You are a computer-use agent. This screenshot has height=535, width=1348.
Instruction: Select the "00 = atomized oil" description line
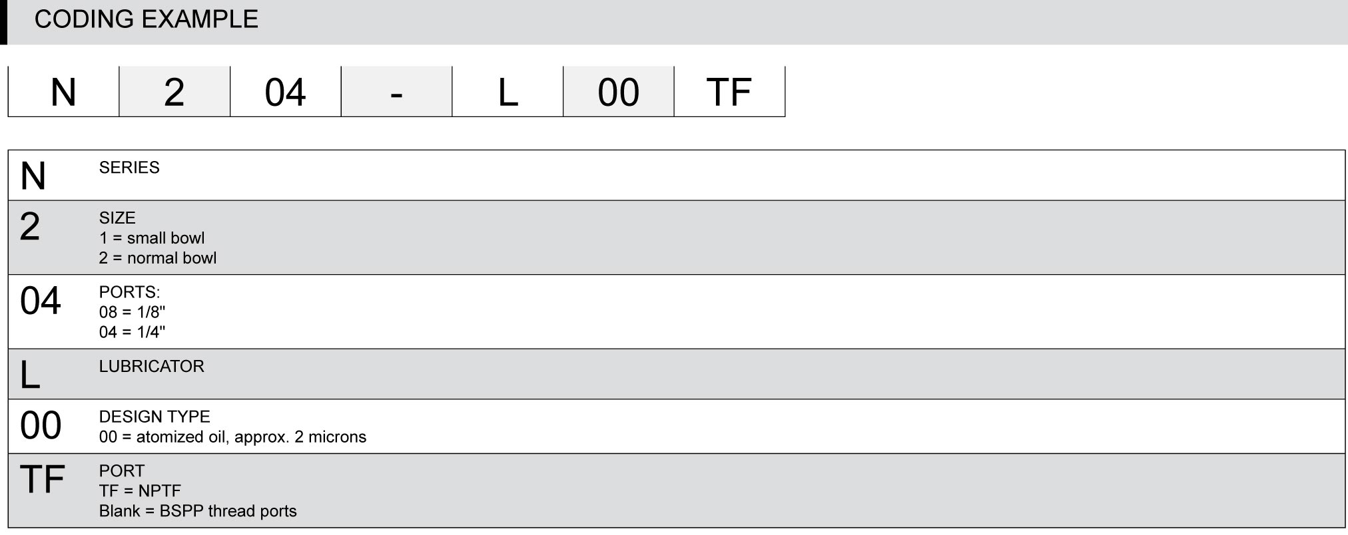(232, 437)
